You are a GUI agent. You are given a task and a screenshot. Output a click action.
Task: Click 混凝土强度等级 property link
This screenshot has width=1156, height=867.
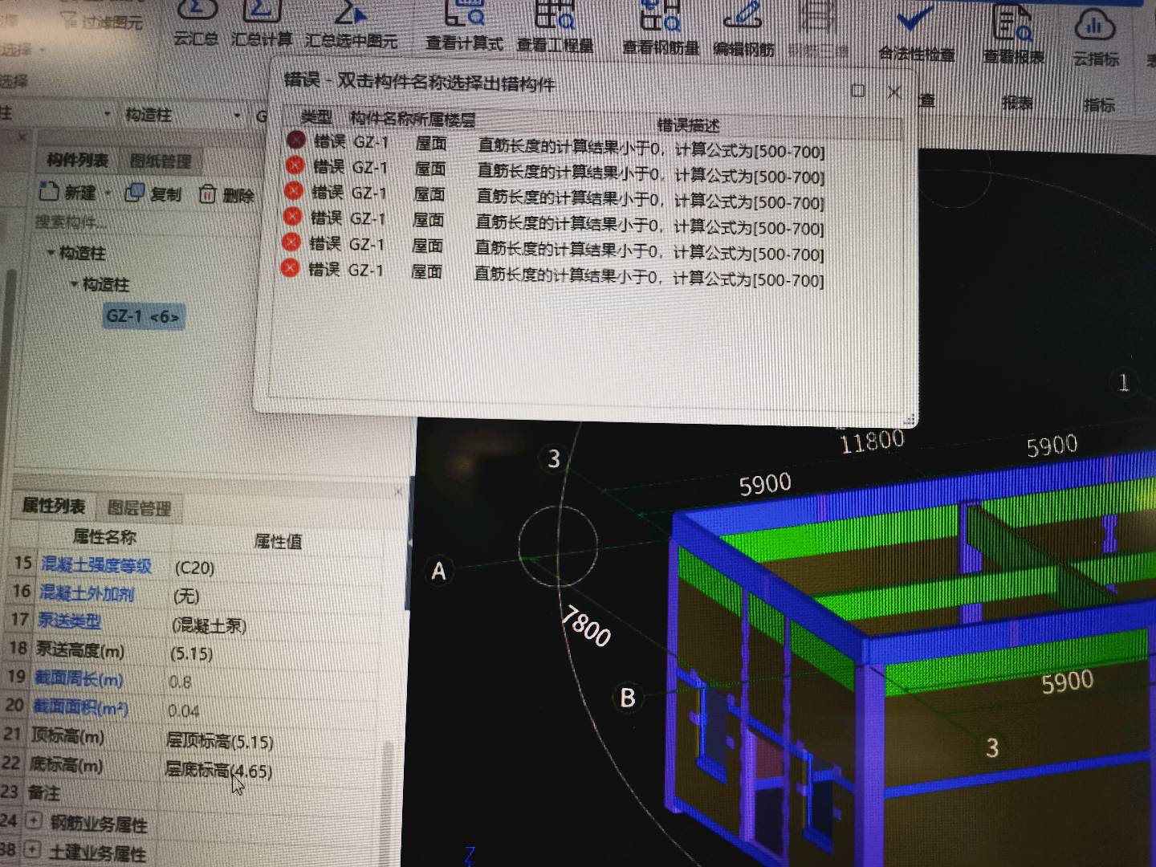click(96, 565)
